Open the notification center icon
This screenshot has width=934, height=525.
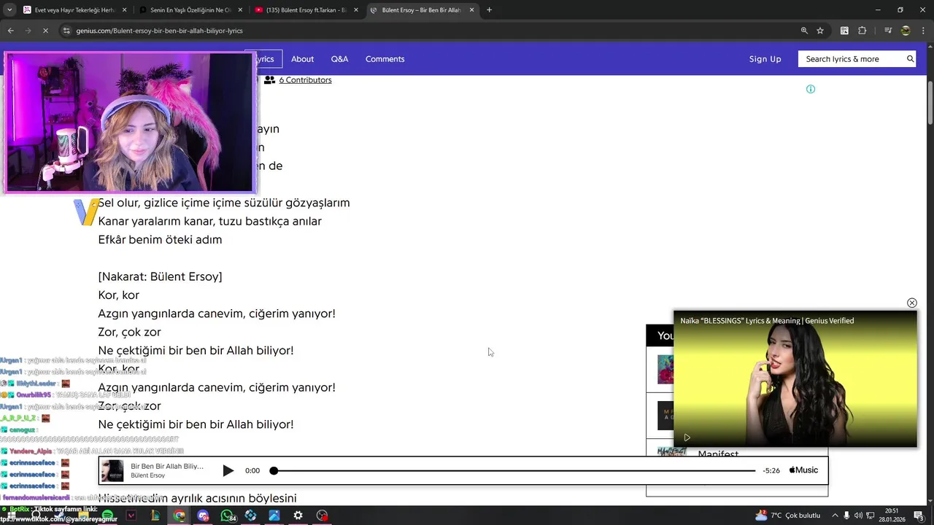(919, 516)
